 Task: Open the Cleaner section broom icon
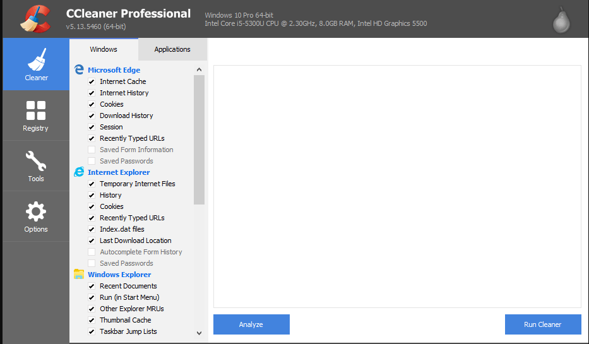tap(37, 59)
